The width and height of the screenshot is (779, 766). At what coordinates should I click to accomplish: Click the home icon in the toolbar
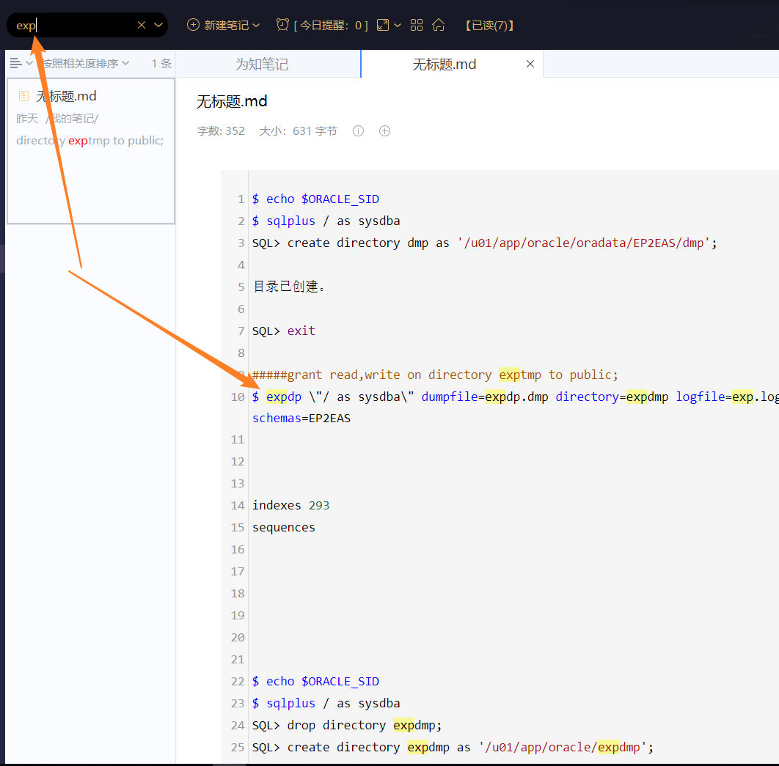coord(439,25)
